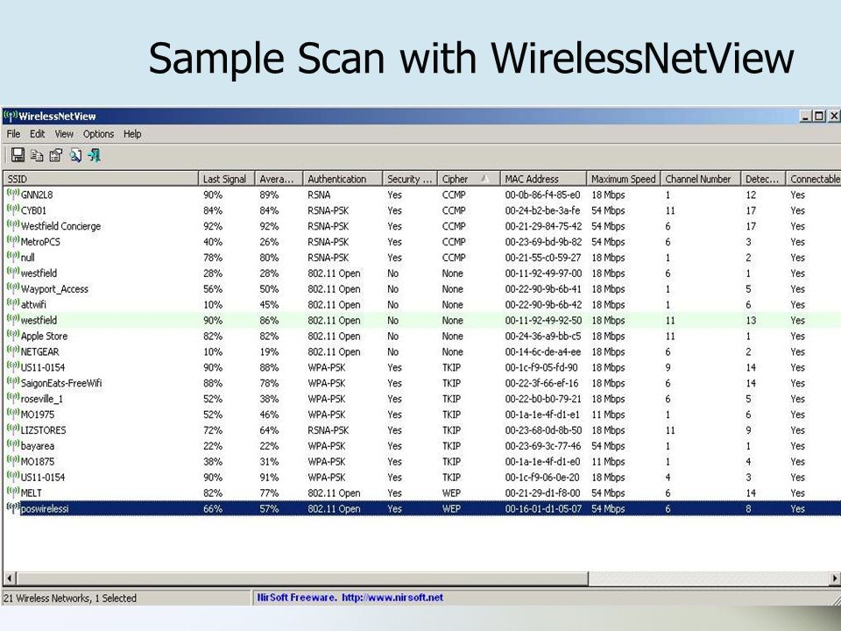This screenshot has height=631, width=841.
Task: Click the wireless icon beside MO1975
Action: (x=13, y=413)
